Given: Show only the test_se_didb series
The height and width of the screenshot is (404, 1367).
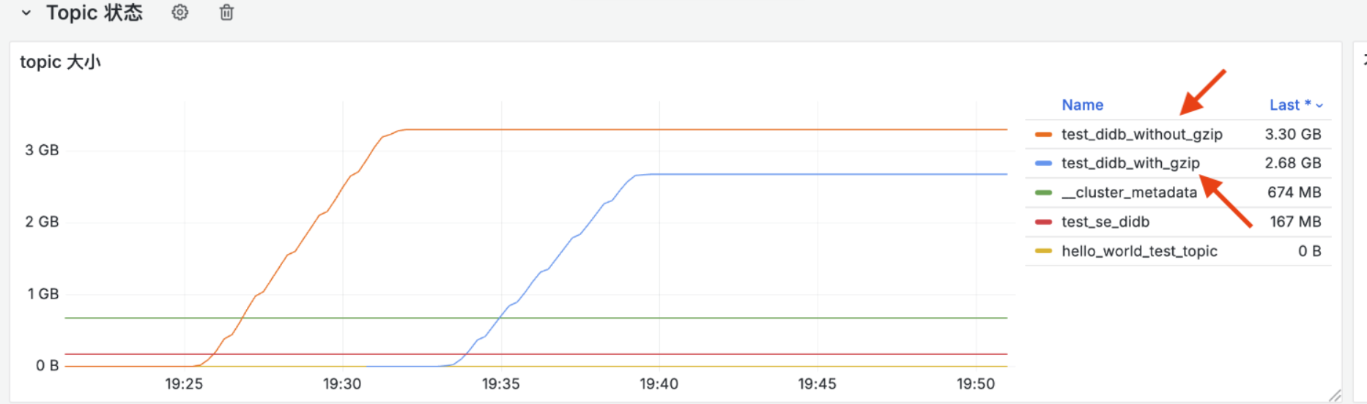Looking at the screenshot, I should (1105, 222).
